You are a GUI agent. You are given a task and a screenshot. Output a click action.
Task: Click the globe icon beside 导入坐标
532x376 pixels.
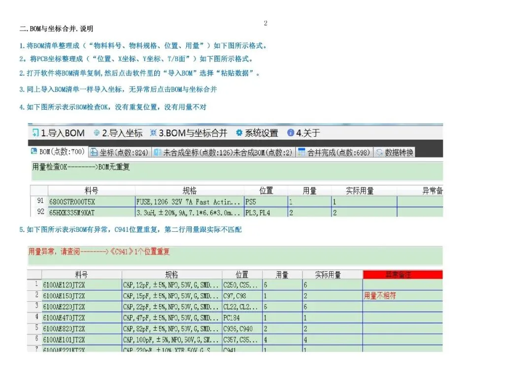97,132
